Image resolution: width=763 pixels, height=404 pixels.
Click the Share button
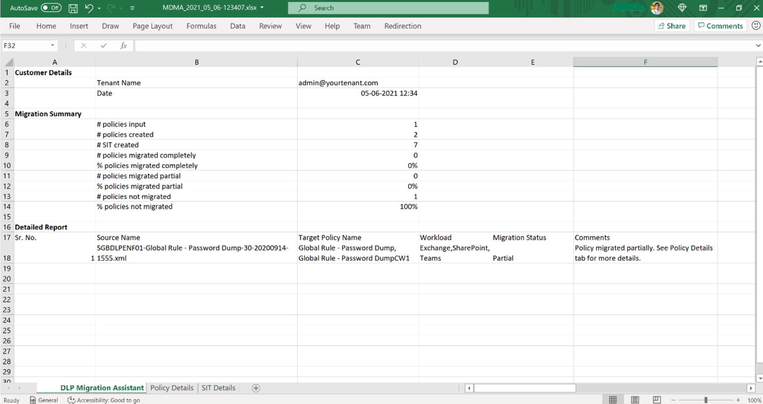[672, 25]
